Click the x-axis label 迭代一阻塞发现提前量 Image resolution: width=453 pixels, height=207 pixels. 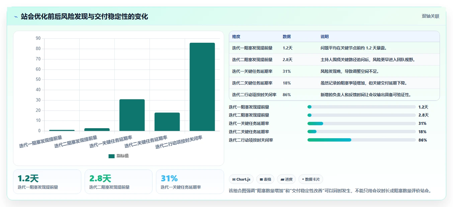(40, 142)
